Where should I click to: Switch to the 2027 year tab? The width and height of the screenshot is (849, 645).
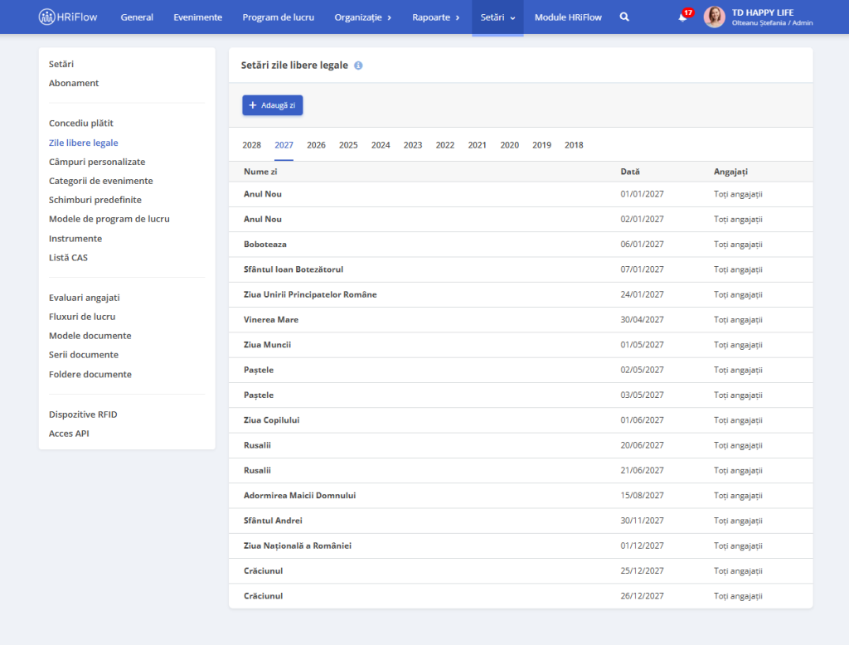tap(284, 145)
